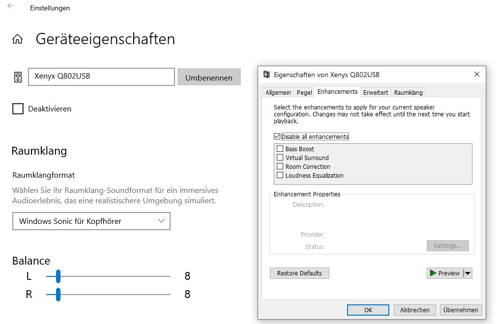Click the L balance value 8
Image resolution: width=497 pixels, height=324 pixels.
187,276
